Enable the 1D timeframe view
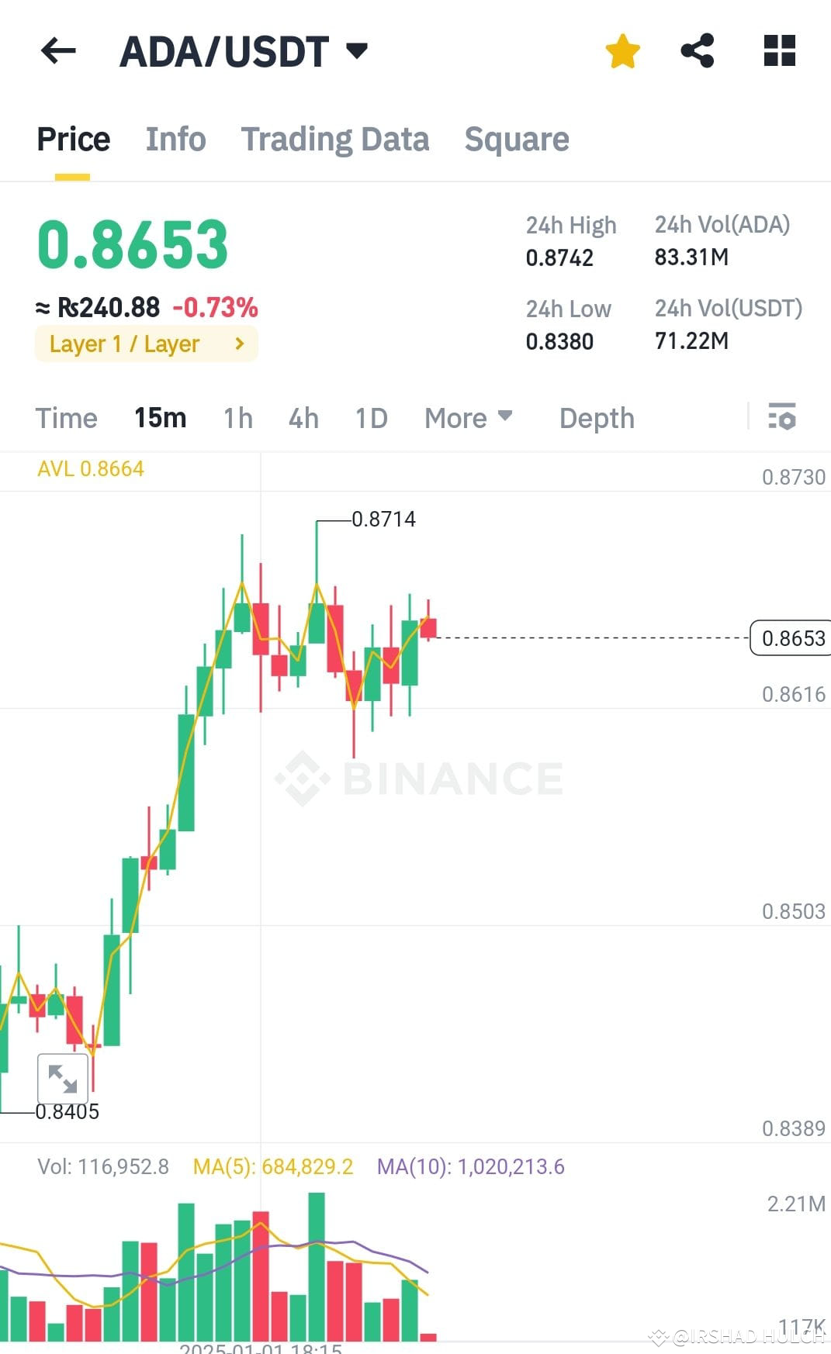This screenshot has height=1354, width=831. click(370, 418)
